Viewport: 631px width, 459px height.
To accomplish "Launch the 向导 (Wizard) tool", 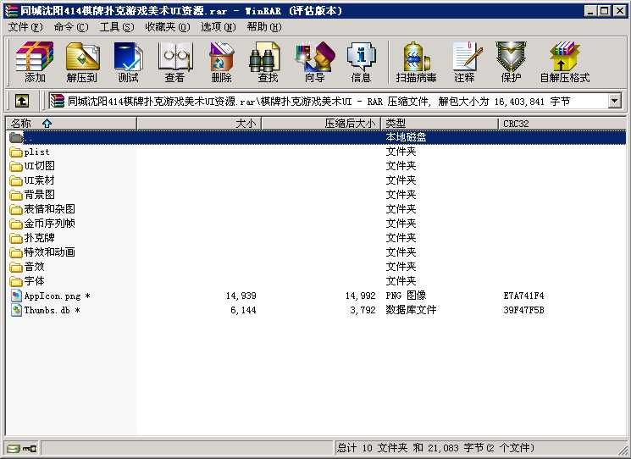I will 315,61.
